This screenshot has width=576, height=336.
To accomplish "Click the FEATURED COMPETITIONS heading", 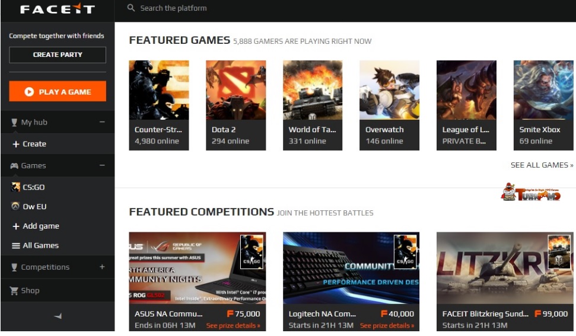I will click(x=202, y=212).
